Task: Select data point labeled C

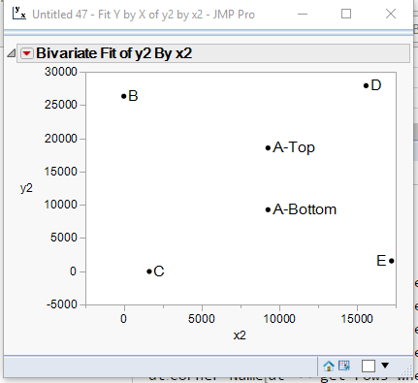Action: click(149, 271)
